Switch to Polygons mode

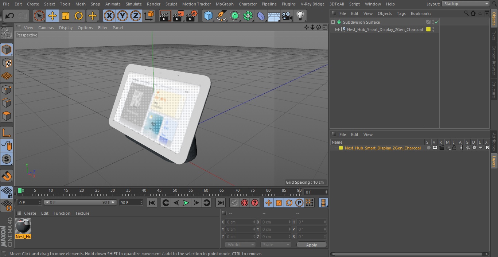point(7,116)
